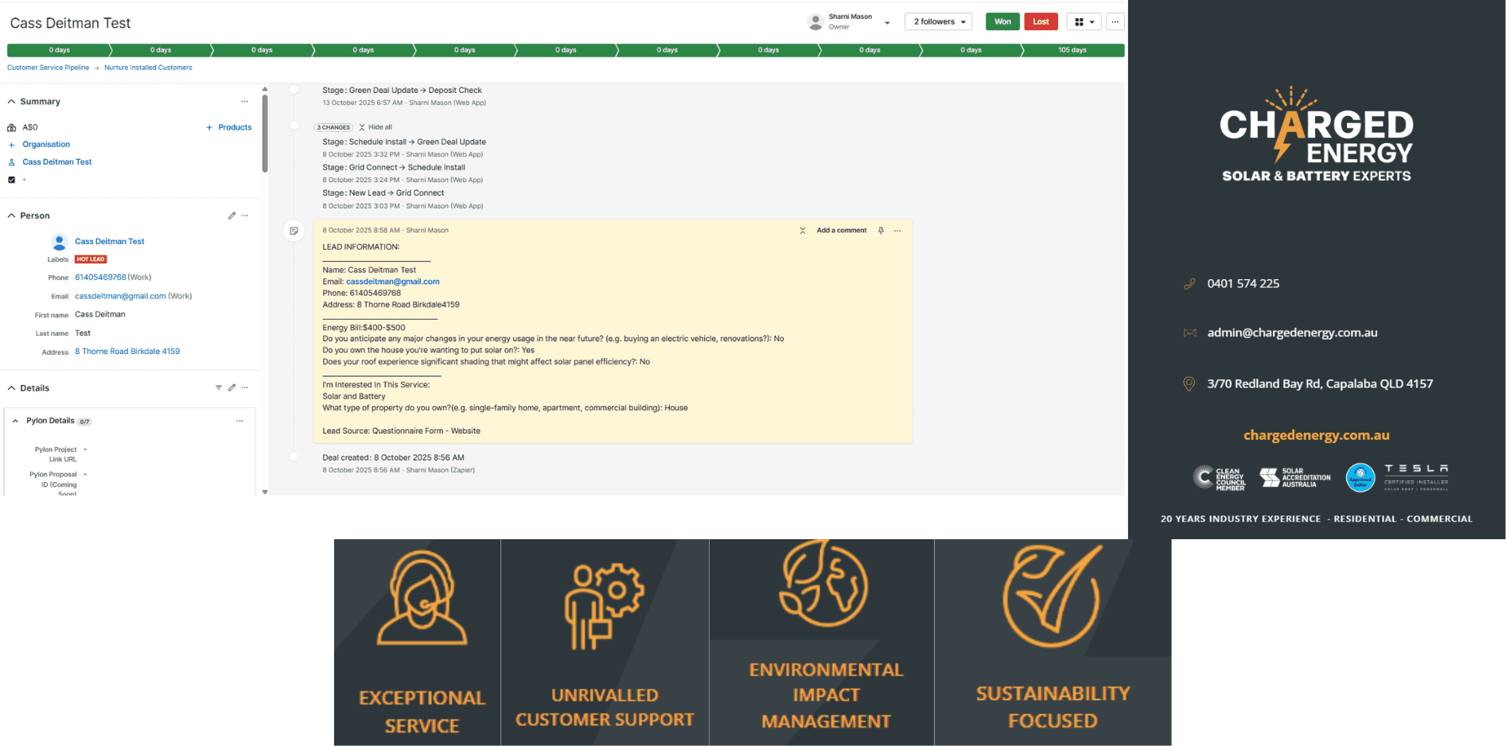Mark the deal as Lost
Viewport: 1506px width, 746px height.
click(x=1041, y=22)
